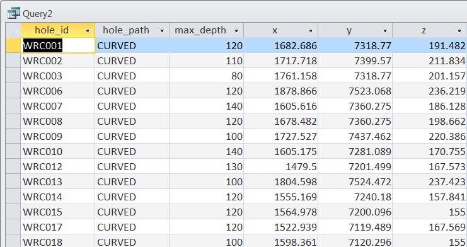Click the CURVED cell in the WRC001 row
Viewport: 467px width, 247px height.
(x=132, y=45)
